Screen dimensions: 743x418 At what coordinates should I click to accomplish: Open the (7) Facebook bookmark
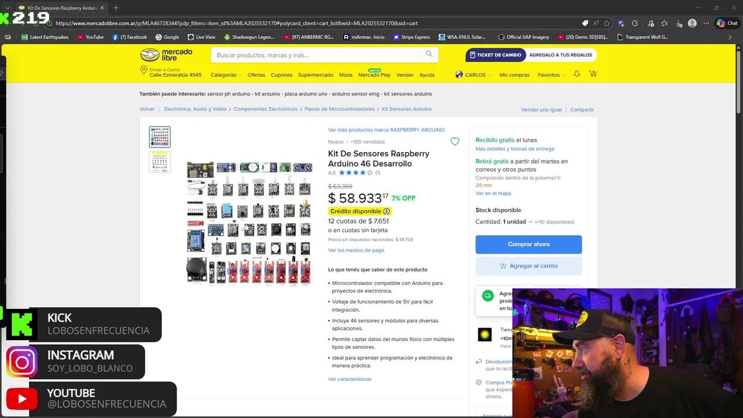click(129, 37)
